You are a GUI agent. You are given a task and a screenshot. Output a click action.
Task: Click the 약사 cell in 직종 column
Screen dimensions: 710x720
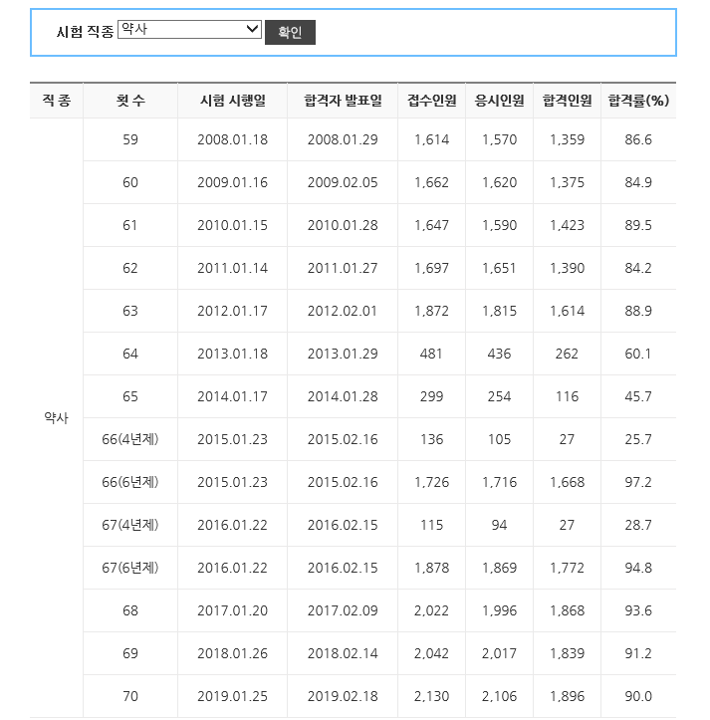pyautogui.click(x=56, y=418)
